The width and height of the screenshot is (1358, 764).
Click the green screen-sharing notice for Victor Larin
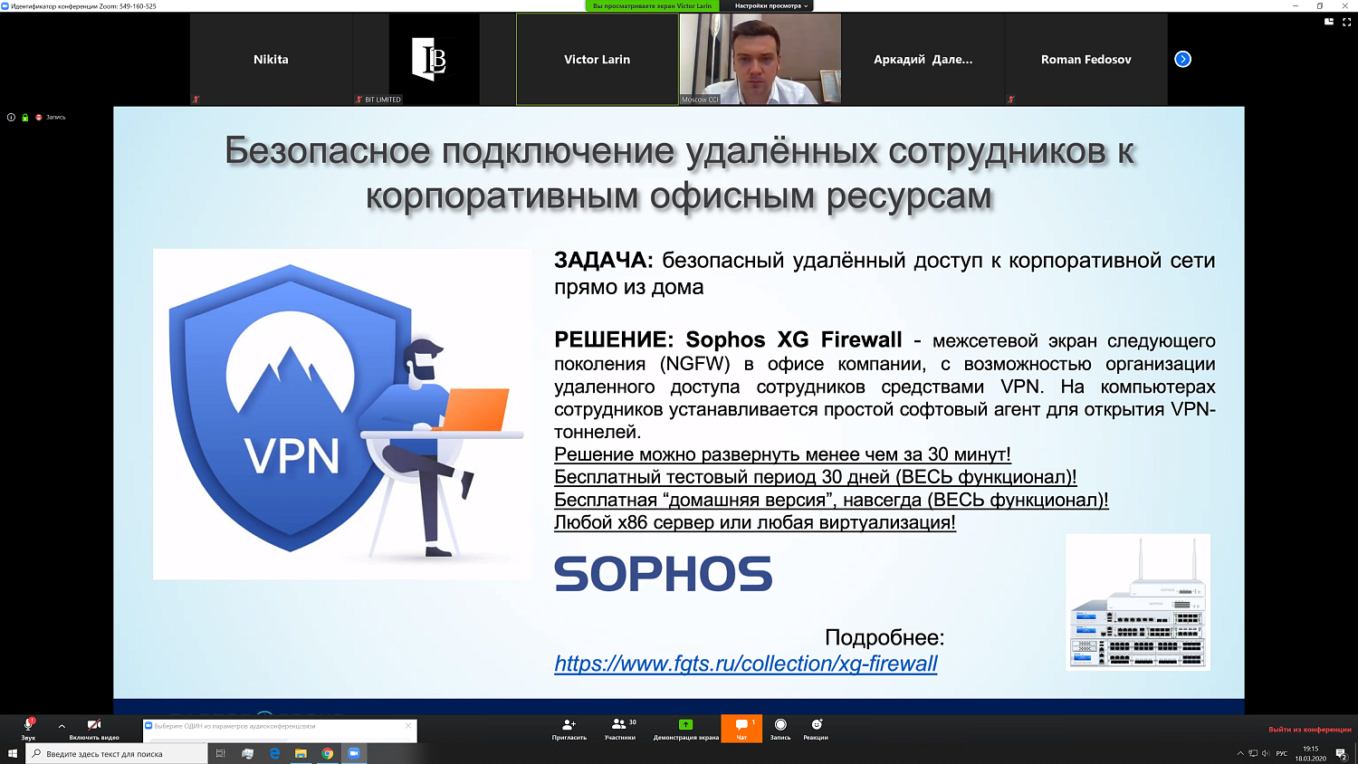(x=652, y=5)
